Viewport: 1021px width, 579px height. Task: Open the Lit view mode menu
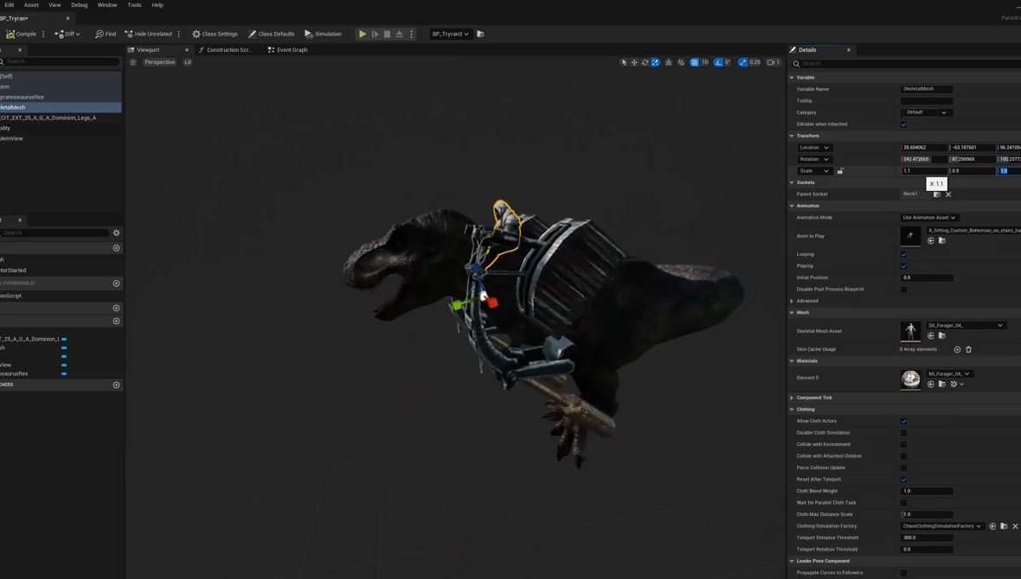[x=188, y=62]
